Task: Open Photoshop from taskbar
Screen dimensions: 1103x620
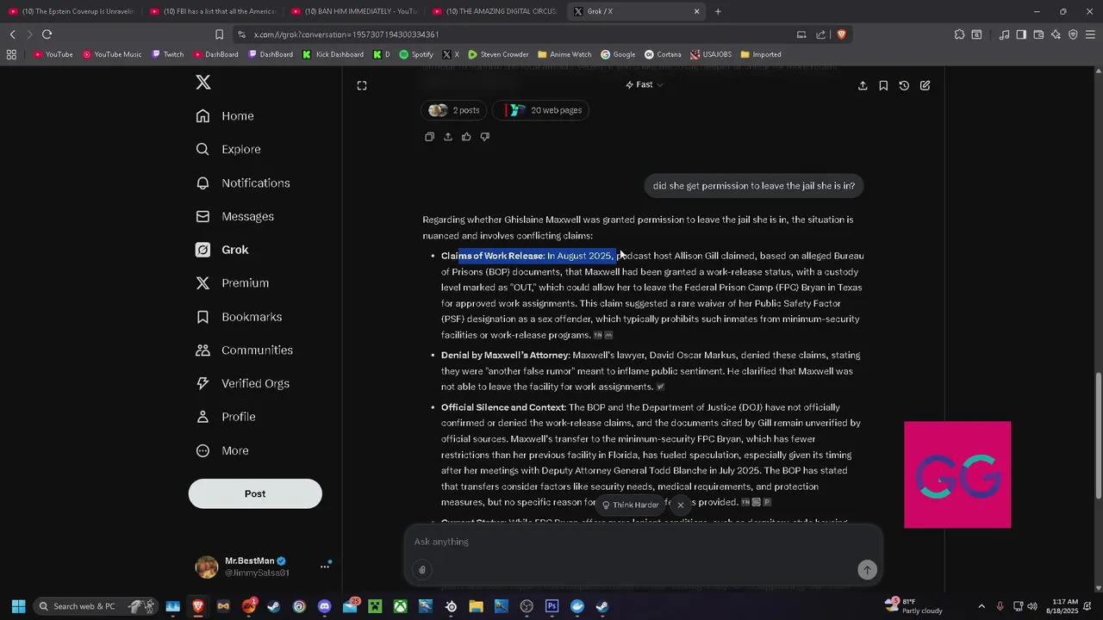Action: [x=551, y=606]
